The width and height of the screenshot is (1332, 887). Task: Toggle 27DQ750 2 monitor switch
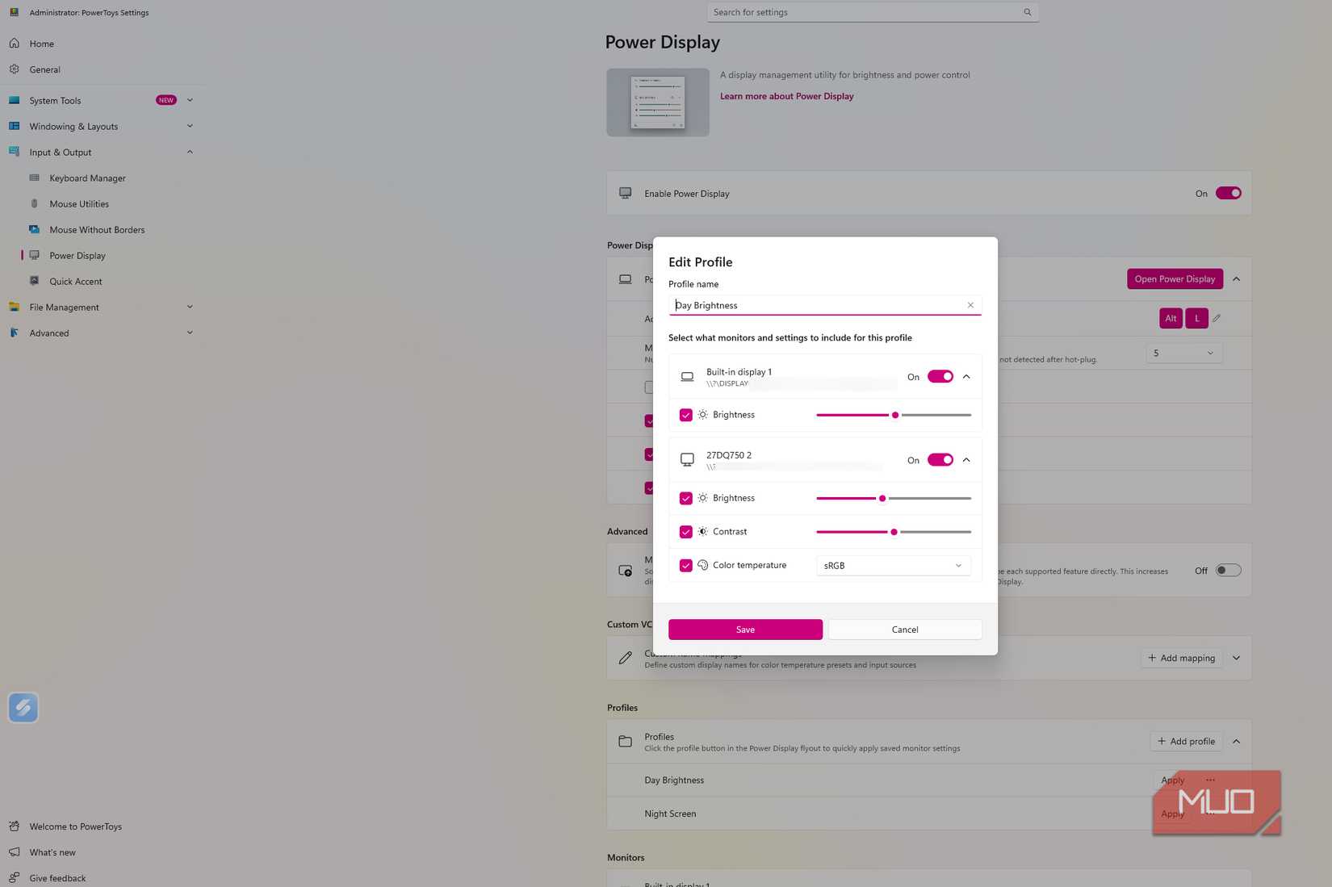pyautogui.click(x=940, y=459)
